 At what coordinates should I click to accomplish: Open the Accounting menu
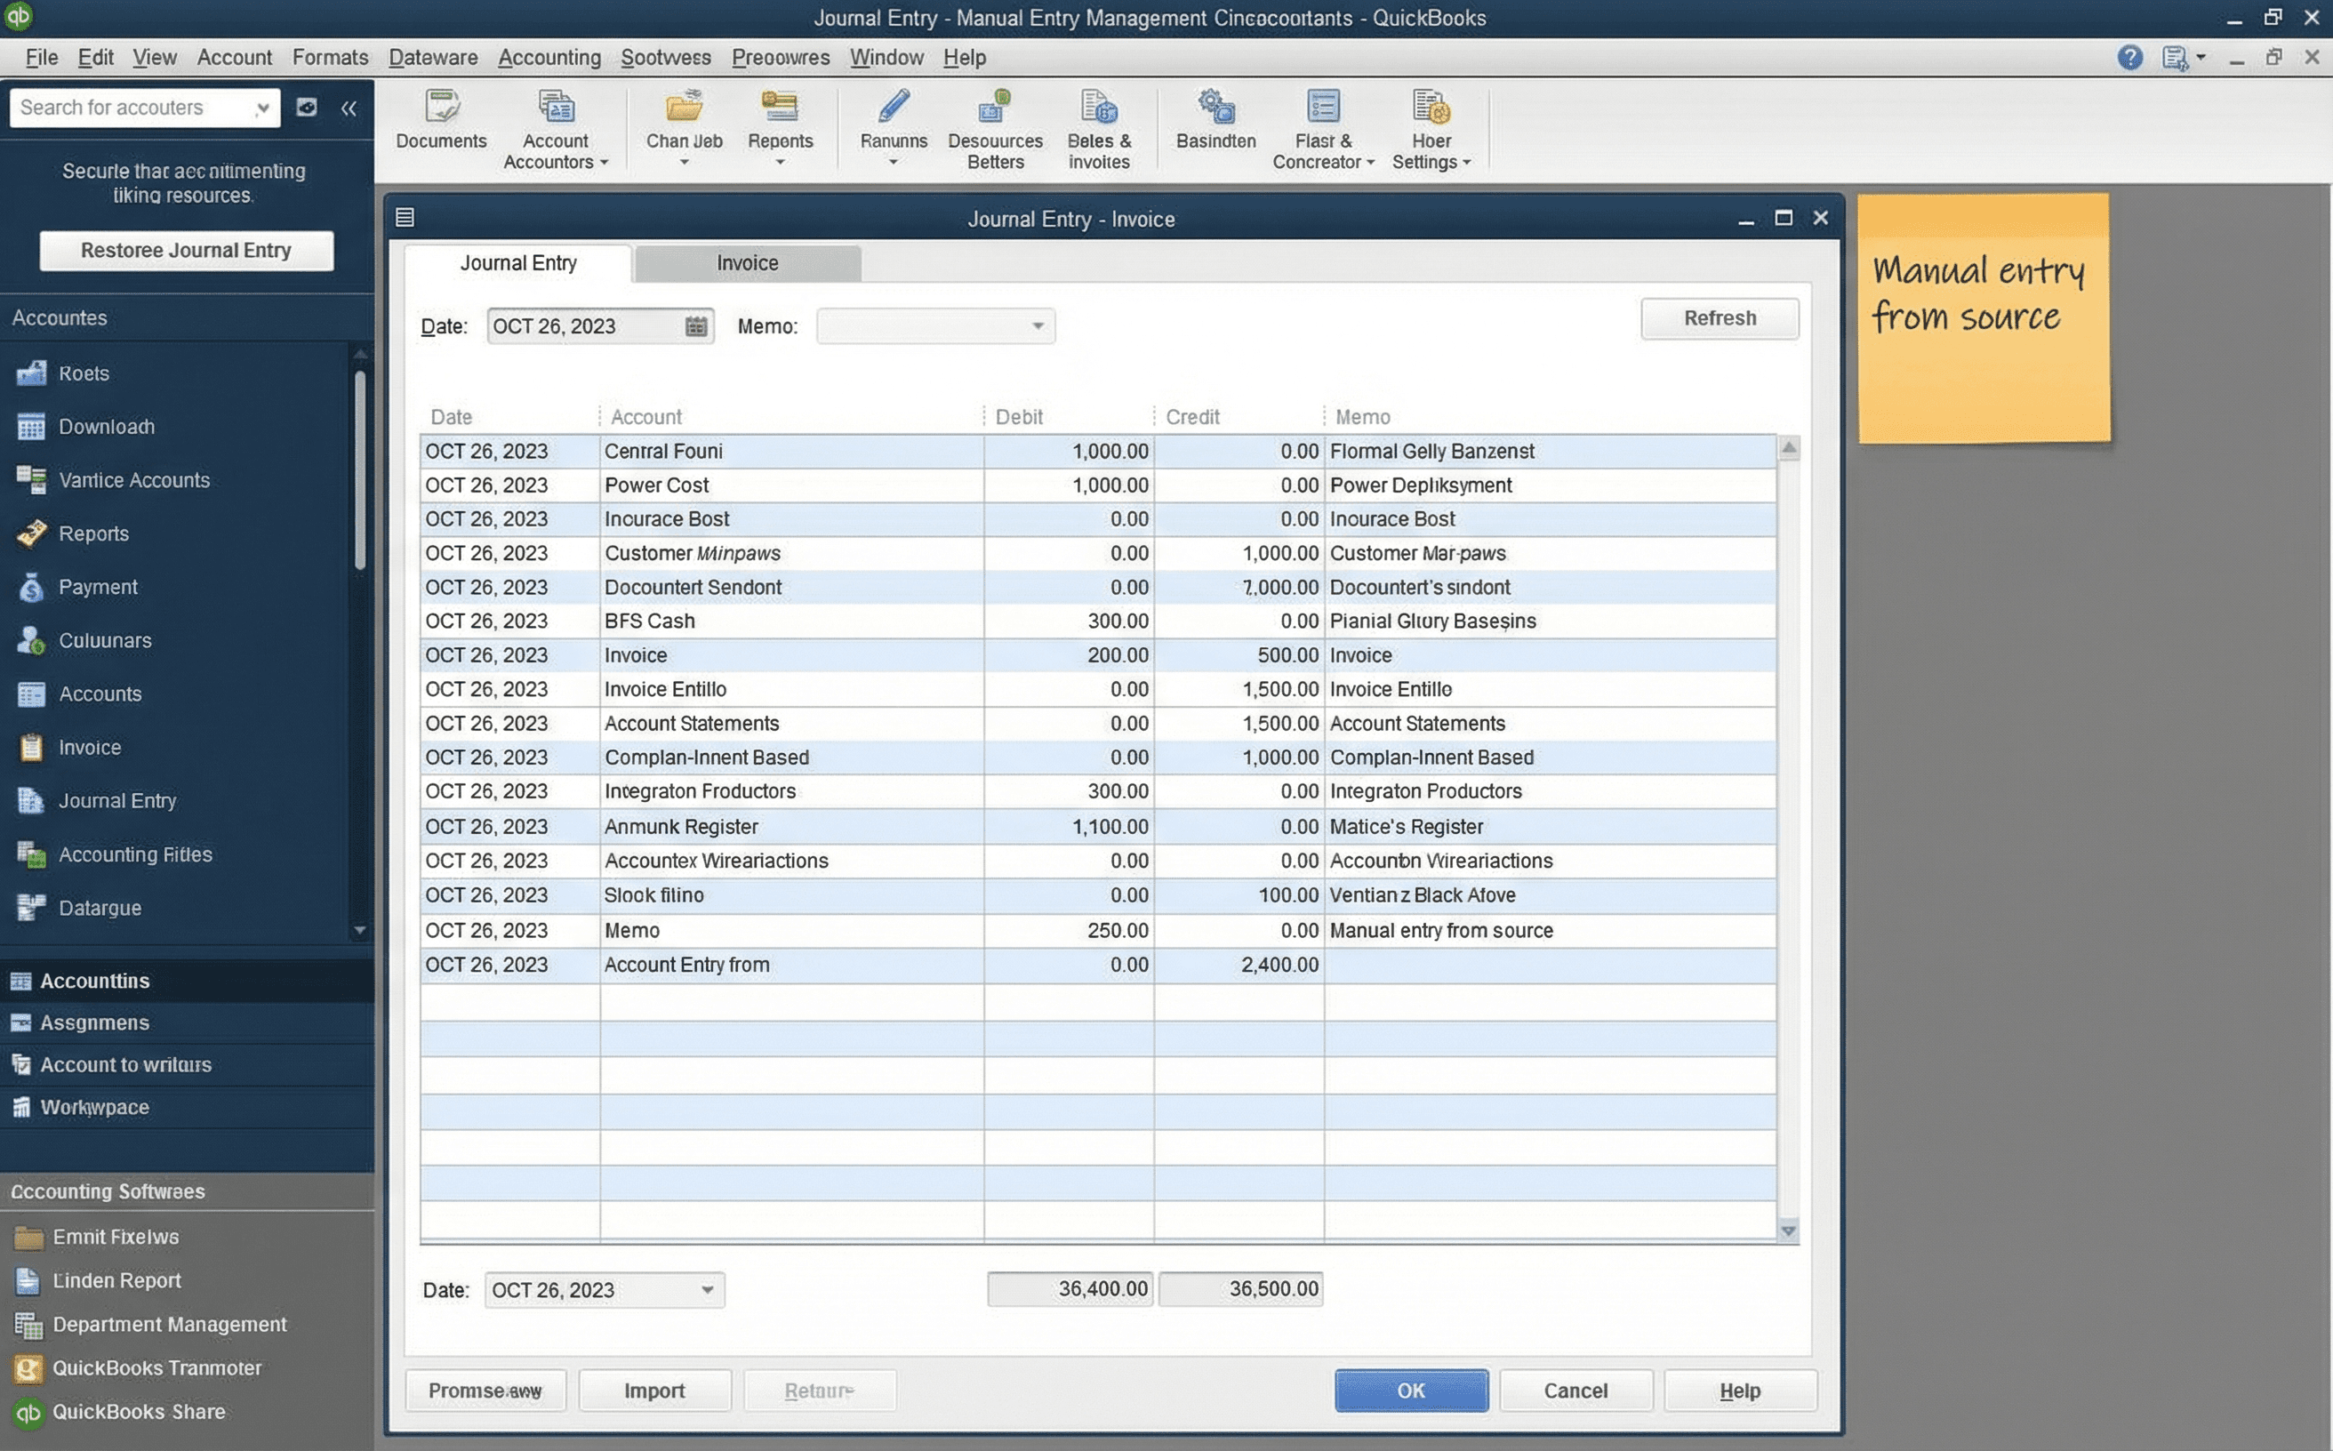(549, 58)
